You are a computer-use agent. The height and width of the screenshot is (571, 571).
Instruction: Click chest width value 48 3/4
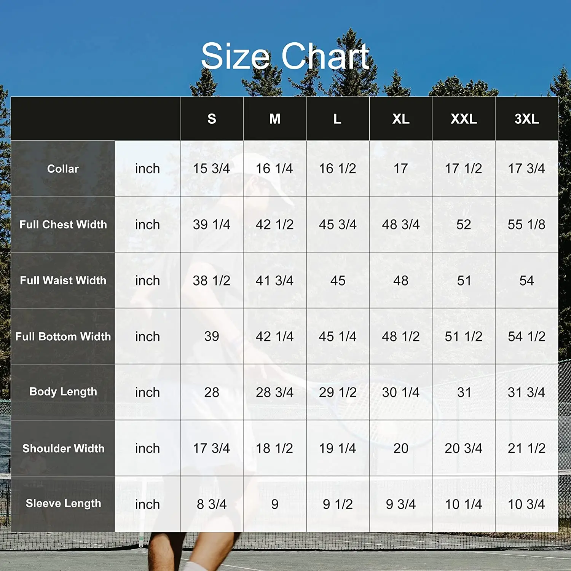pos(401,225)
